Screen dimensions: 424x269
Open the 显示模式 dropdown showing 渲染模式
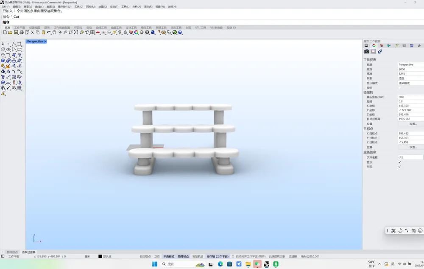[411, 83]
